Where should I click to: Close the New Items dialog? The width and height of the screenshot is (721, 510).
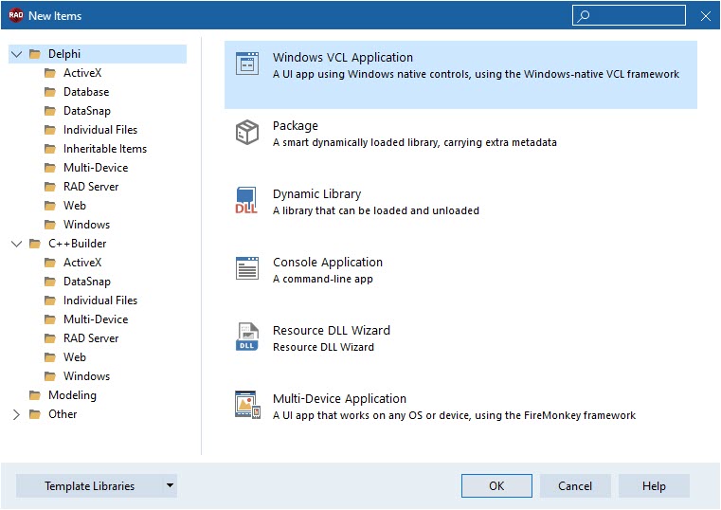click(705, 16)
